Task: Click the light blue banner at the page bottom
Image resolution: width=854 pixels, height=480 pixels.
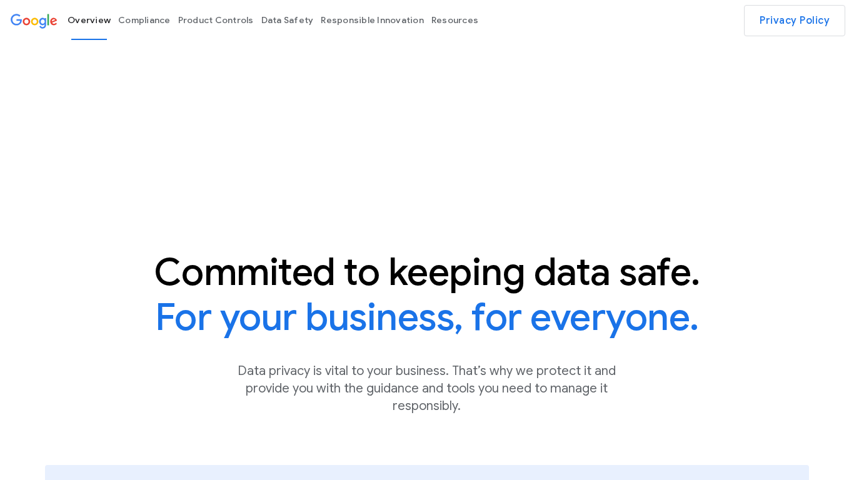Action: click(426, 472)
